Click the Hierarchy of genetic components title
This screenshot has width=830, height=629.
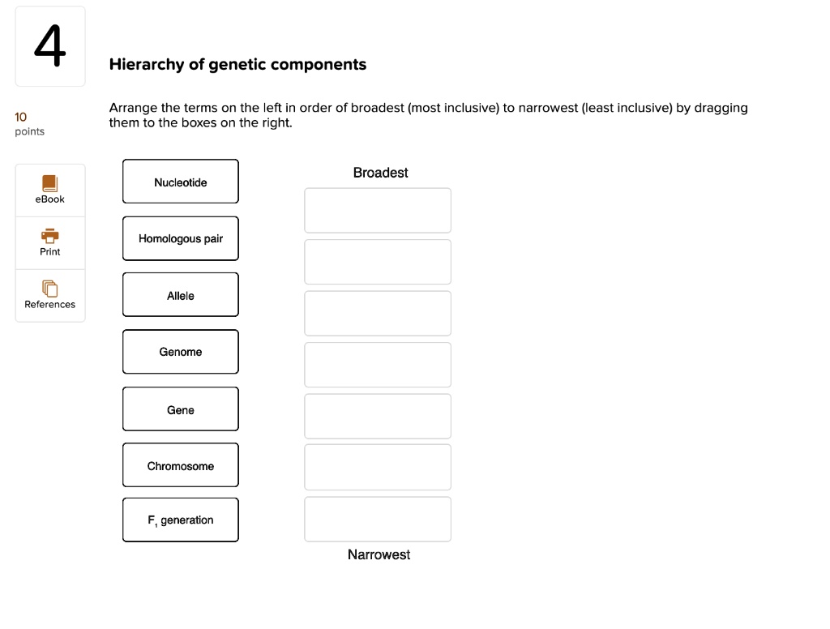coord(238,64)
